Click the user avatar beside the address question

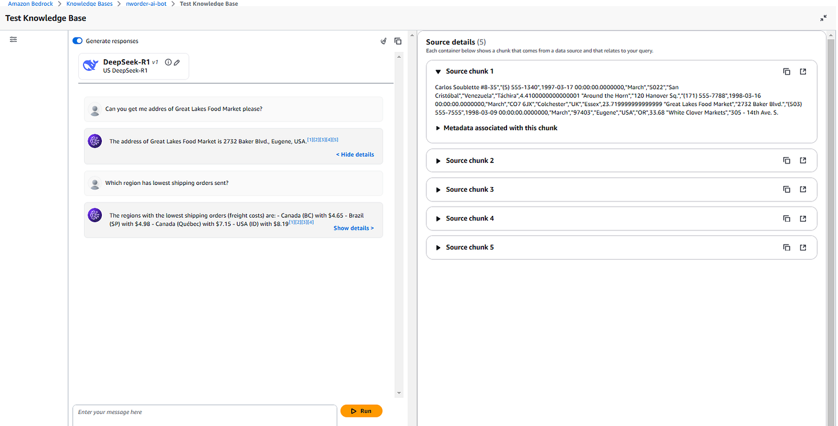click(95, 109)
